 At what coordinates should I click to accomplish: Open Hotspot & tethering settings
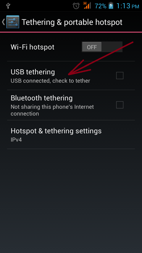71,134
